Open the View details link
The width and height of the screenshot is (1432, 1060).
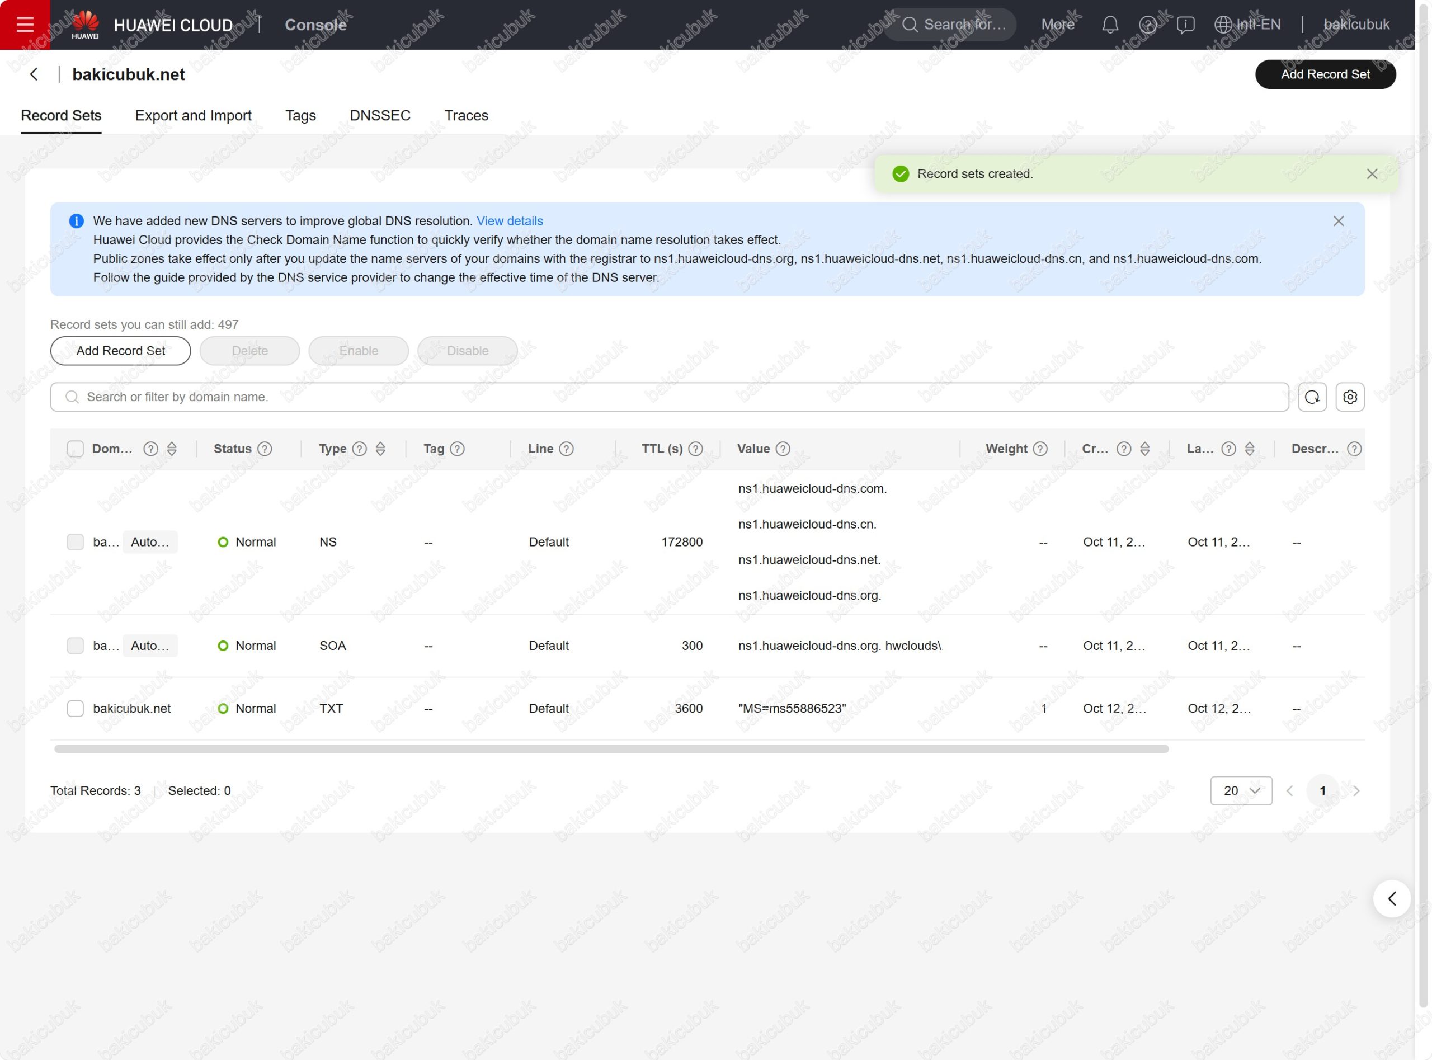coord(510,222)
